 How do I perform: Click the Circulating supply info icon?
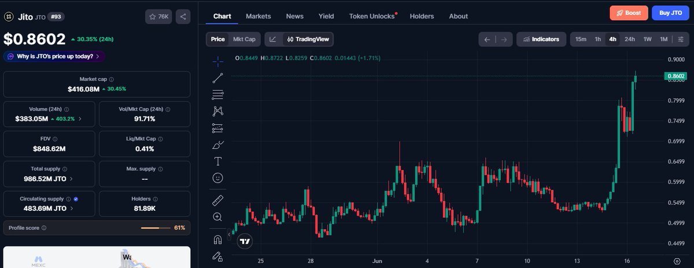point(69,199)
